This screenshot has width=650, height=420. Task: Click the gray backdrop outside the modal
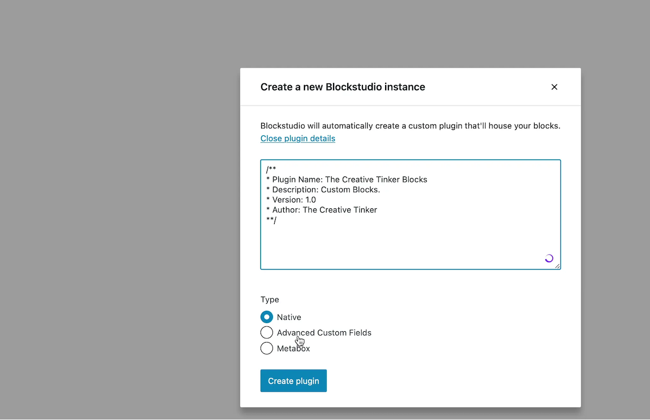pos(108,216)
